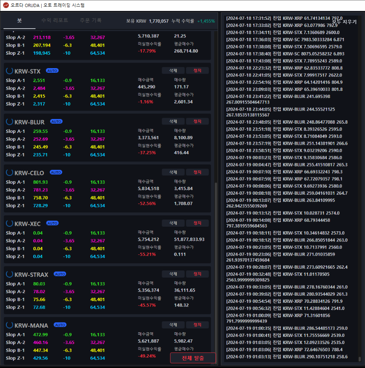Click the KRW-STX spinner icon
The width and height of the screenshot is (365, 368).
pyautogui.click(x=9, y=71)
